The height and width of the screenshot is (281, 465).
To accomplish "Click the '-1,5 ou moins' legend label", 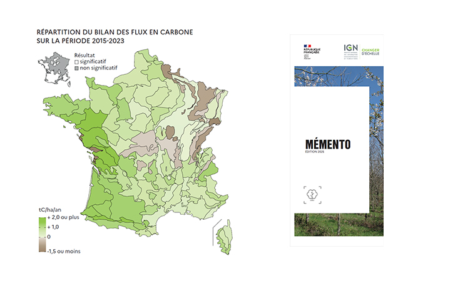I will click(x=64, y=251).
